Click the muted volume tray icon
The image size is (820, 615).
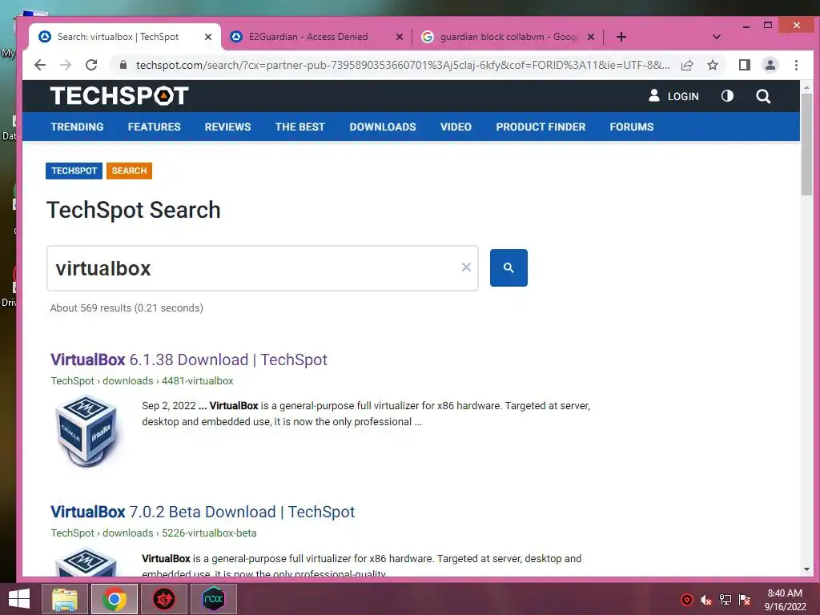[x=706, y=600]
